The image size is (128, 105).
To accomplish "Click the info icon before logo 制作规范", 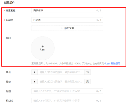I will tap(103, 63).
